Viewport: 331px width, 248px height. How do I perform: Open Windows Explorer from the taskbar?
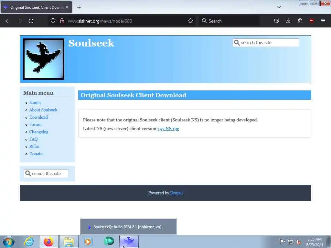pos(69,242)
